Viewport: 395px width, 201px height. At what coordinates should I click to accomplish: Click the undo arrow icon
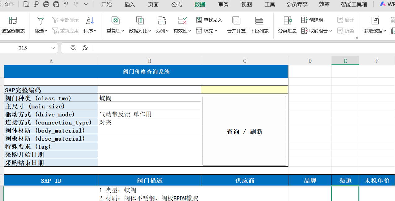tap(66, 4)
